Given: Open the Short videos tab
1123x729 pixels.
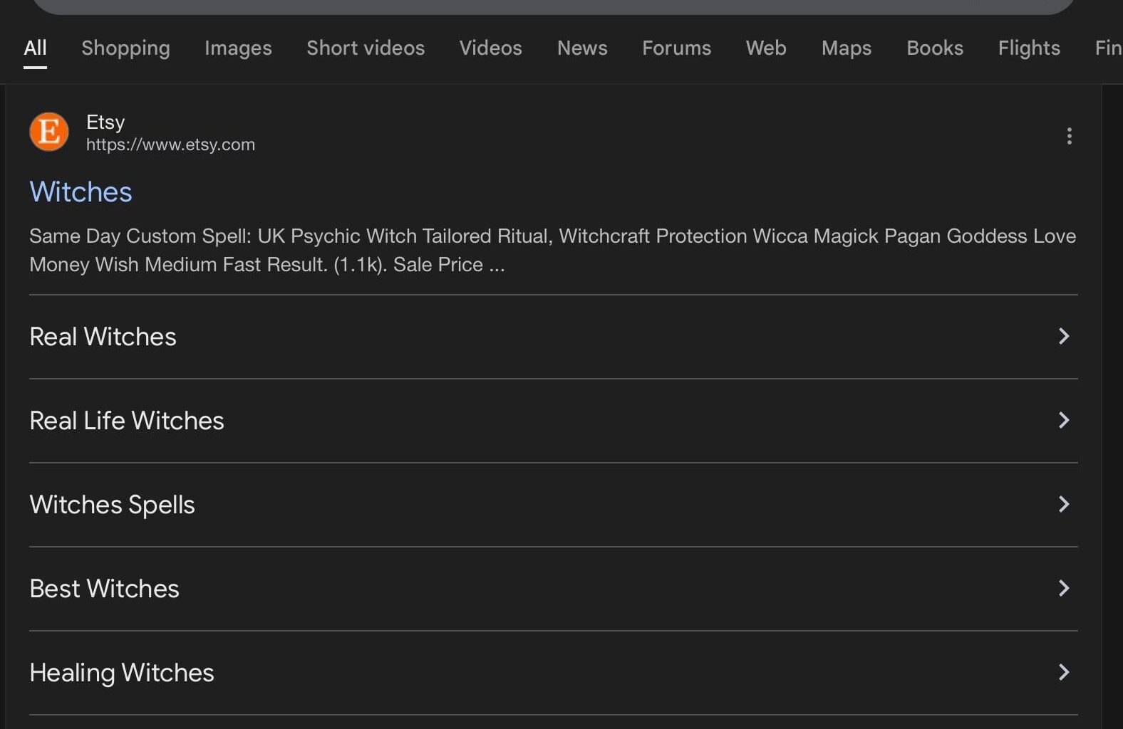Looking at the screenshot, I should tap(366, 48).
